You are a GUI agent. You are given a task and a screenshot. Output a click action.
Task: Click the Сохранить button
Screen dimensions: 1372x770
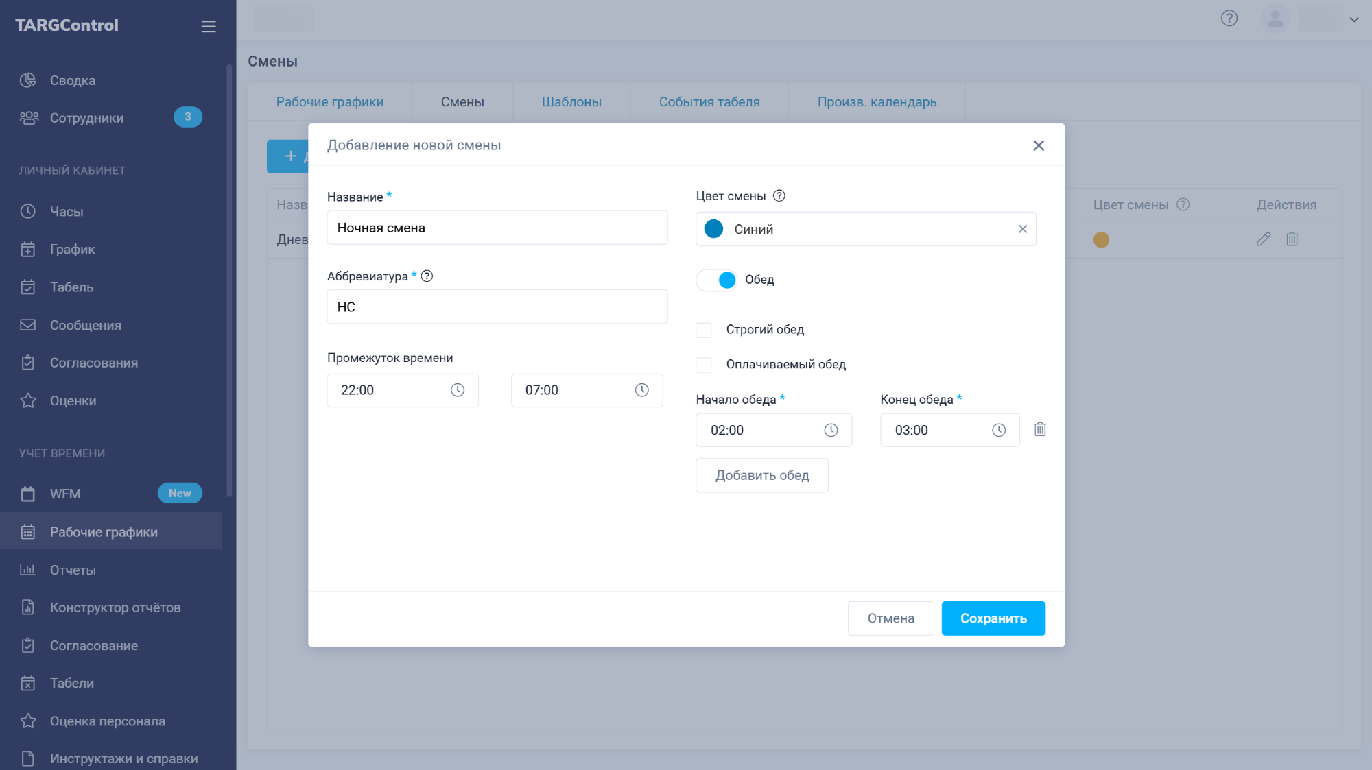point(993,618)
